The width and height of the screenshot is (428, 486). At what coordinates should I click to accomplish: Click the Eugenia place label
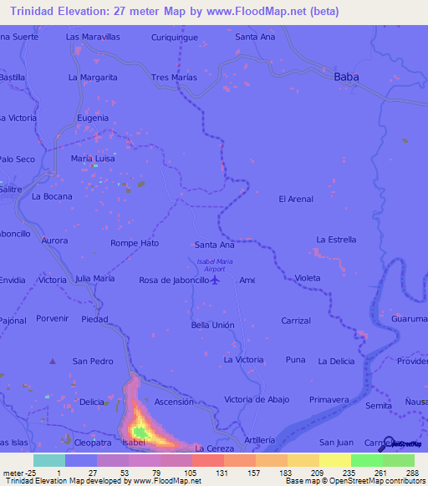coord(93,118)
